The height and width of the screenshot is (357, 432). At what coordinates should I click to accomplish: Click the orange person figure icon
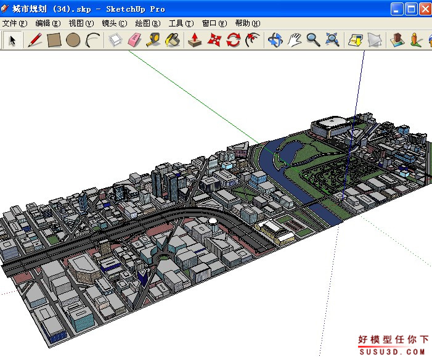(x=416, y=40)
